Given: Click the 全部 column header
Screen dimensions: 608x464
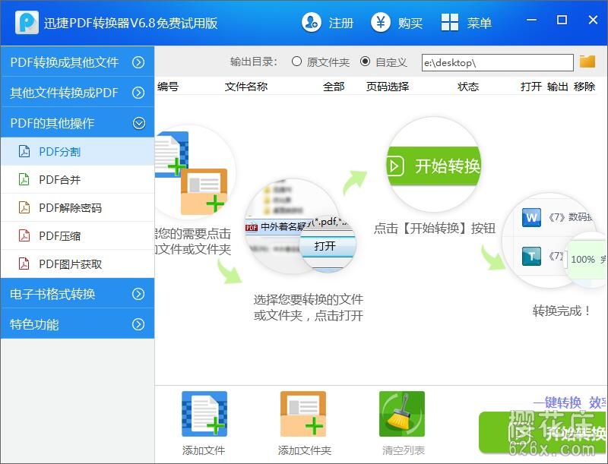Looking at the screenshot, I should 334,87.
